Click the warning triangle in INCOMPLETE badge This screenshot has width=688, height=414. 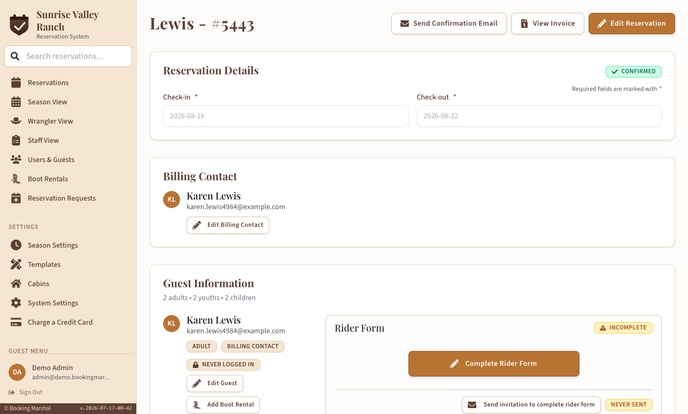[x=603, y=328]
